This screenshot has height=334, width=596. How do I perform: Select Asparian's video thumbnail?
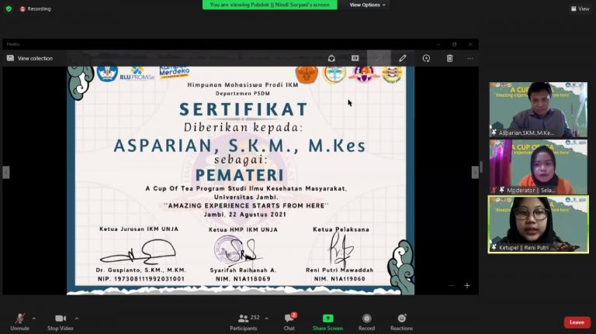[539, 110]
